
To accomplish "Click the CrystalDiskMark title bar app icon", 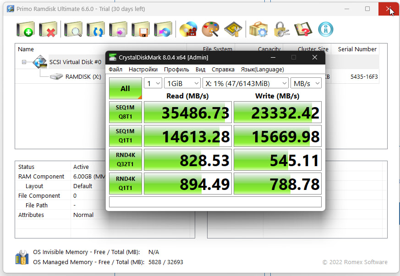I will pos(113,57).
